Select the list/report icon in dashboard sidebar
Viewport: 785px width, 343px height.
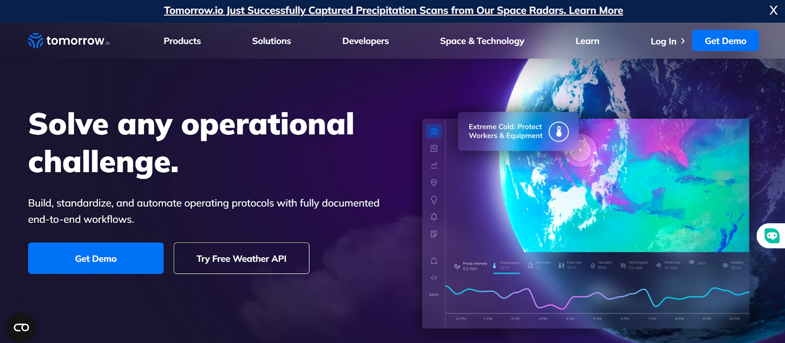pos(434,148)
